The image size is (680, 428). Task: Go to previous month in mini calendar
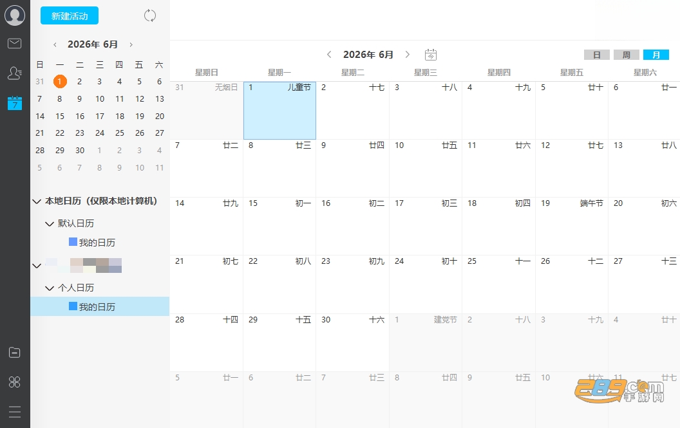point(55,44)
